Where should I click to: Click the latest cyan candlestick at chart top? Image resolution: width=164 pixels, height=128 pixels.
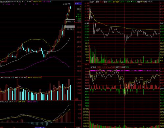[70, 8]
